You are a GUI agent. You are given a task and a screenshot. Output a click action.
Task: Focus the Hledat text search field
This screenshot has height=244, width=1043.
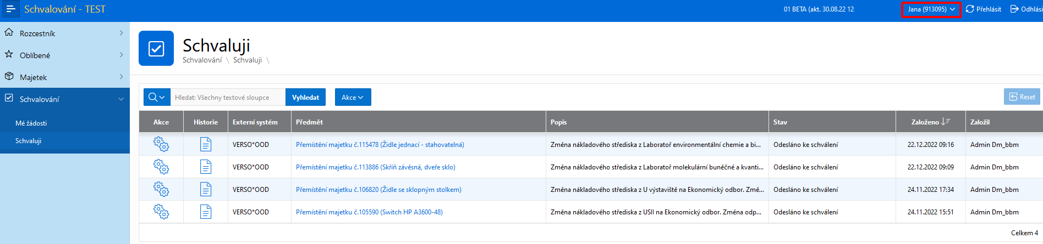pos(228,97)
